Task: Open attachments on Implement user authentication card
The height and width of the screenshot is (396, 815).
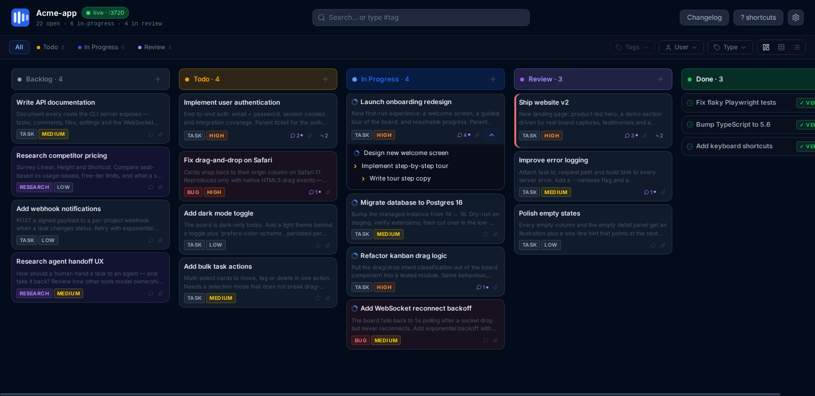Action: [x=310, y=136]
